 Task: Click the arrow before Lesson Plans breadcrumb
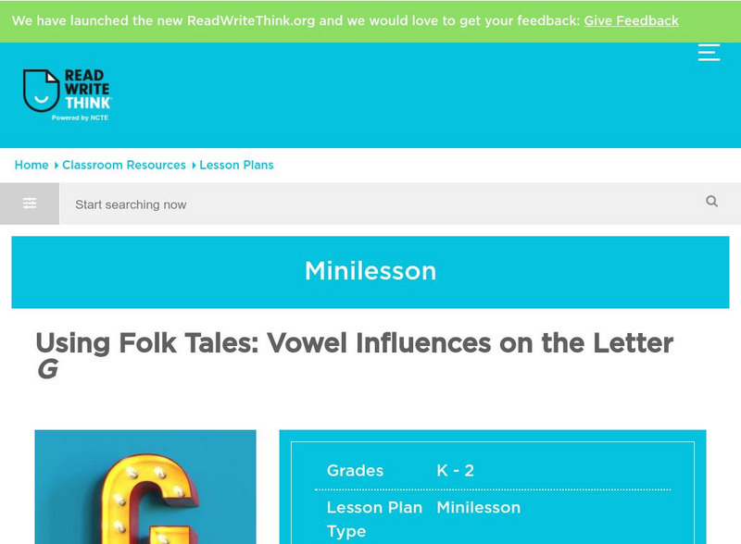(x=194, y=166)
